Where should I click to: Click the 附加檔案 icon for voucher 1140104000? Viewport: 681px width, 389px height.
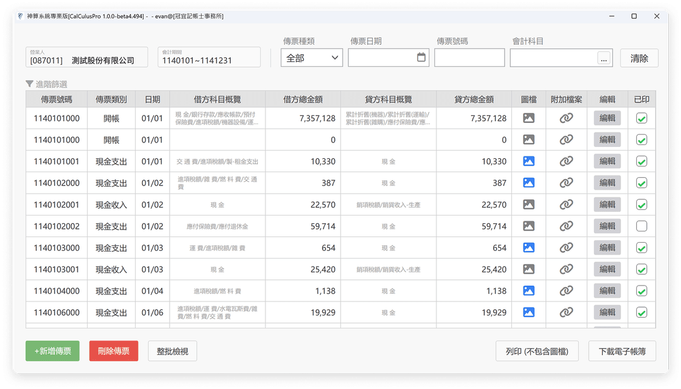coord(566,291)
